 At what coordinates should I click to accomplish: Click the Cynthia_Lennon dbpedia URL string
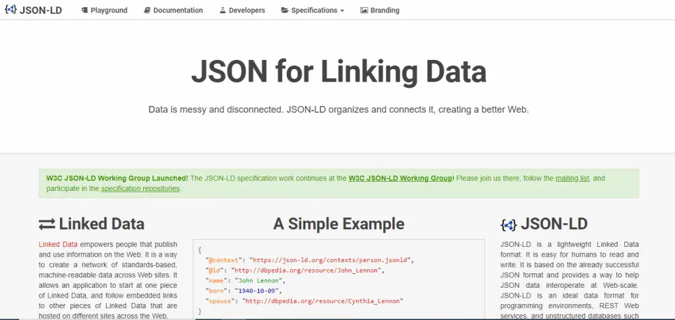pos(322,302)
